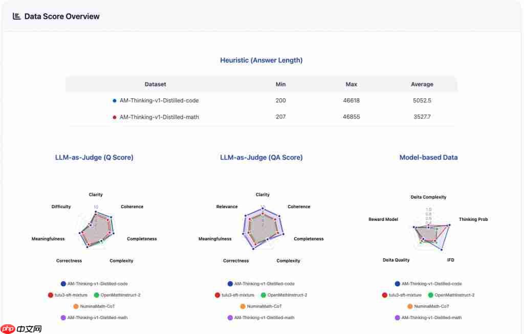Click the red tulu3-sft-mixture marker under Model-based Data
The image size is (524, 334).
pyautogui.click(x=385, y=295)
